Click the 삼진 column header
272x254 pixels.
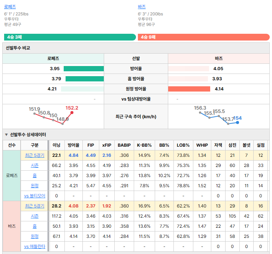pyautogui.click(x=232, y=145)
